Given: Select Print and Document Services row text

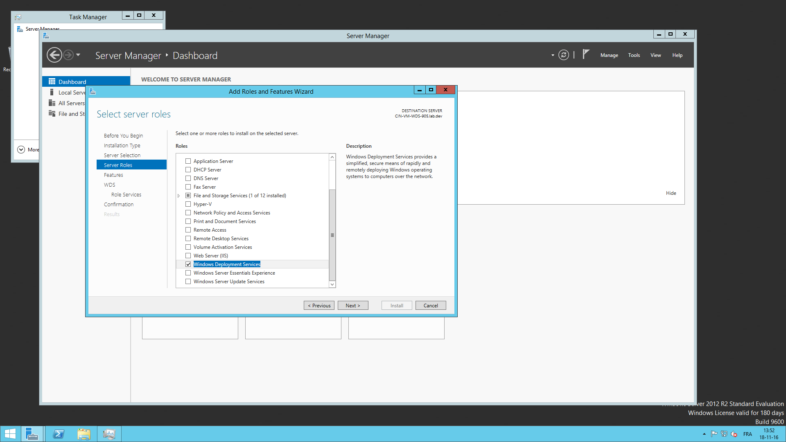Looking at the screenshot, I should (225, 221).
